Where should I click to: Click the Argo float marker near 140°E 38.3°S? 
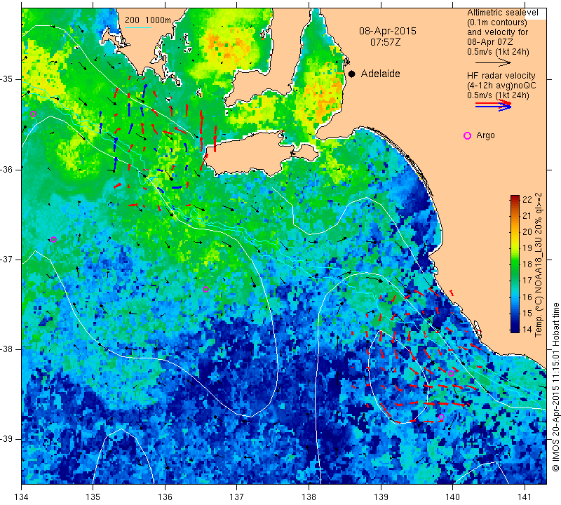point(451,373)
